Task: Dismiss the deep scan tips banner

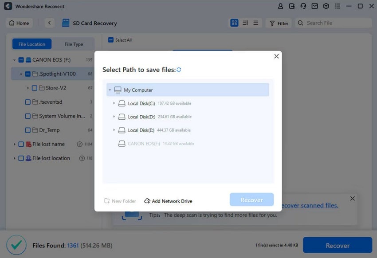Action: click(353, 199)
